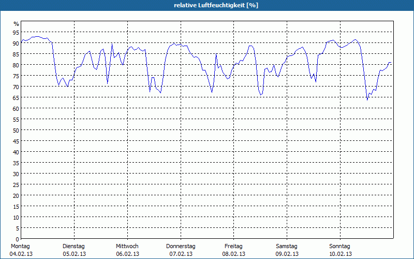Click the 85 y-axis label
Screen dimensions: 414x259
coord(16,54)
